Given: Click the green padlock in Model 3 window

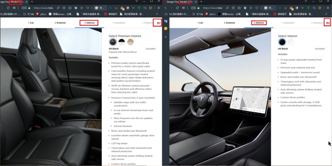Looking at the screenshot, I should point(199,8).
